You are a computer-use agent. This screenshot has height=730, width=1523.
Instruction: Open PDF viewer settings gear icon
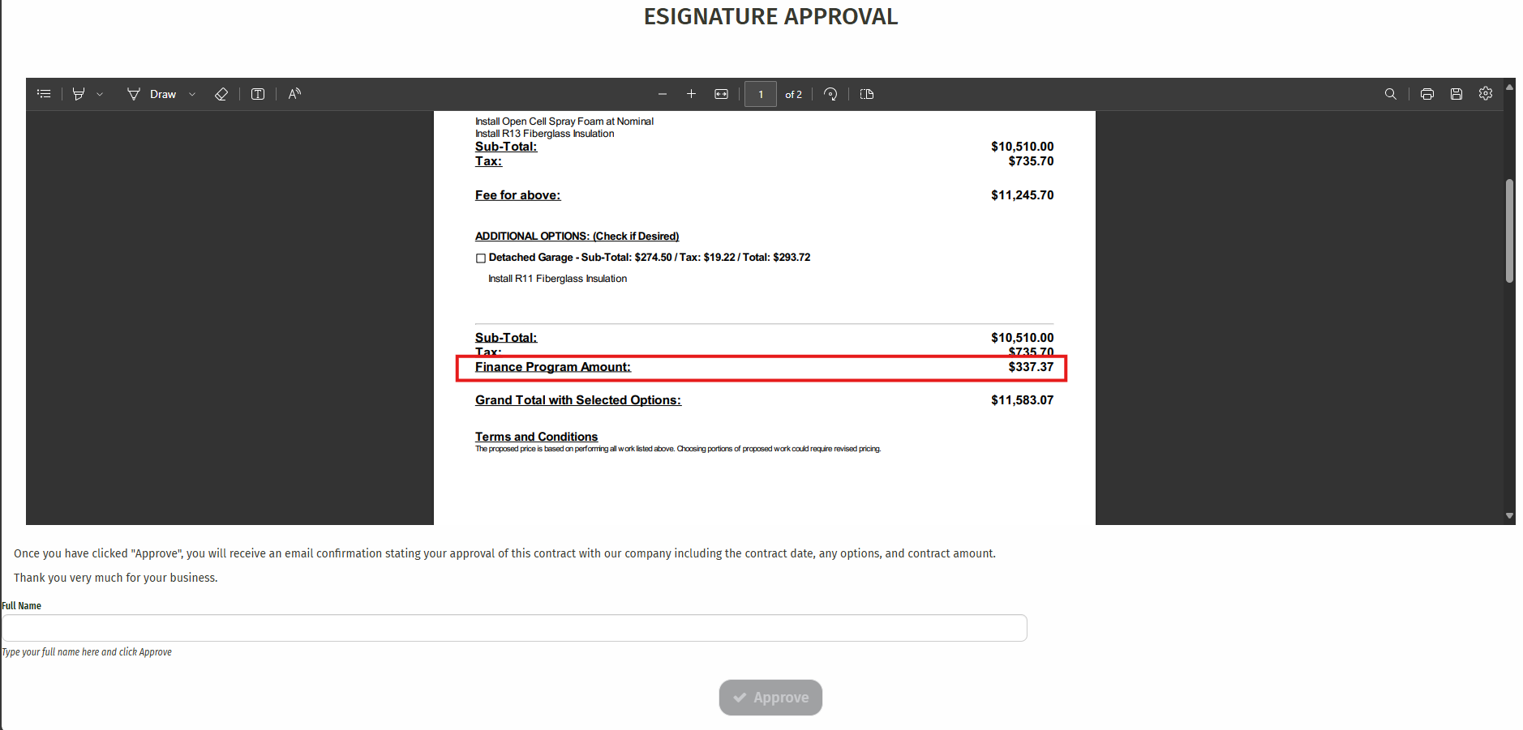pos(1486,94)
